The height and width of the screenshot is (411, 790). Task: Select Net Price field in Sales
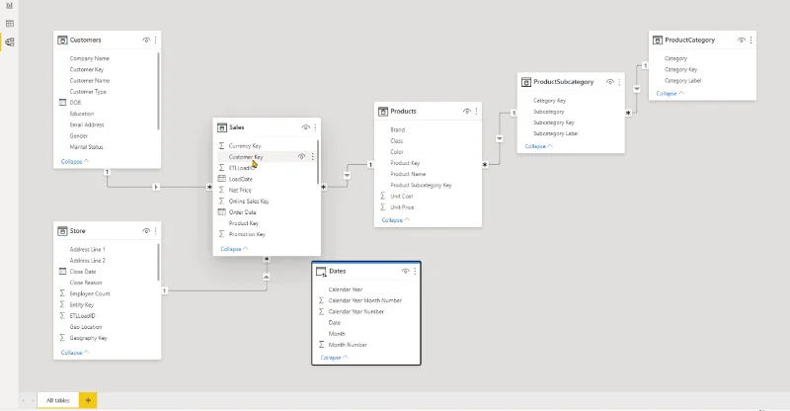(240, 190)
